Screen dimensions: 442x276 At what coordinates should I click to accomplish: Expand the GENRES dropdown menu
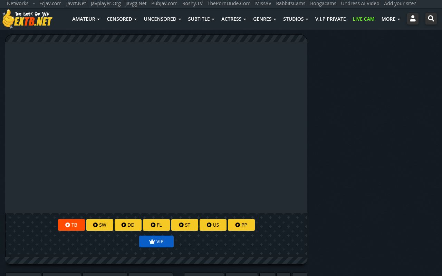click(265, 19)
